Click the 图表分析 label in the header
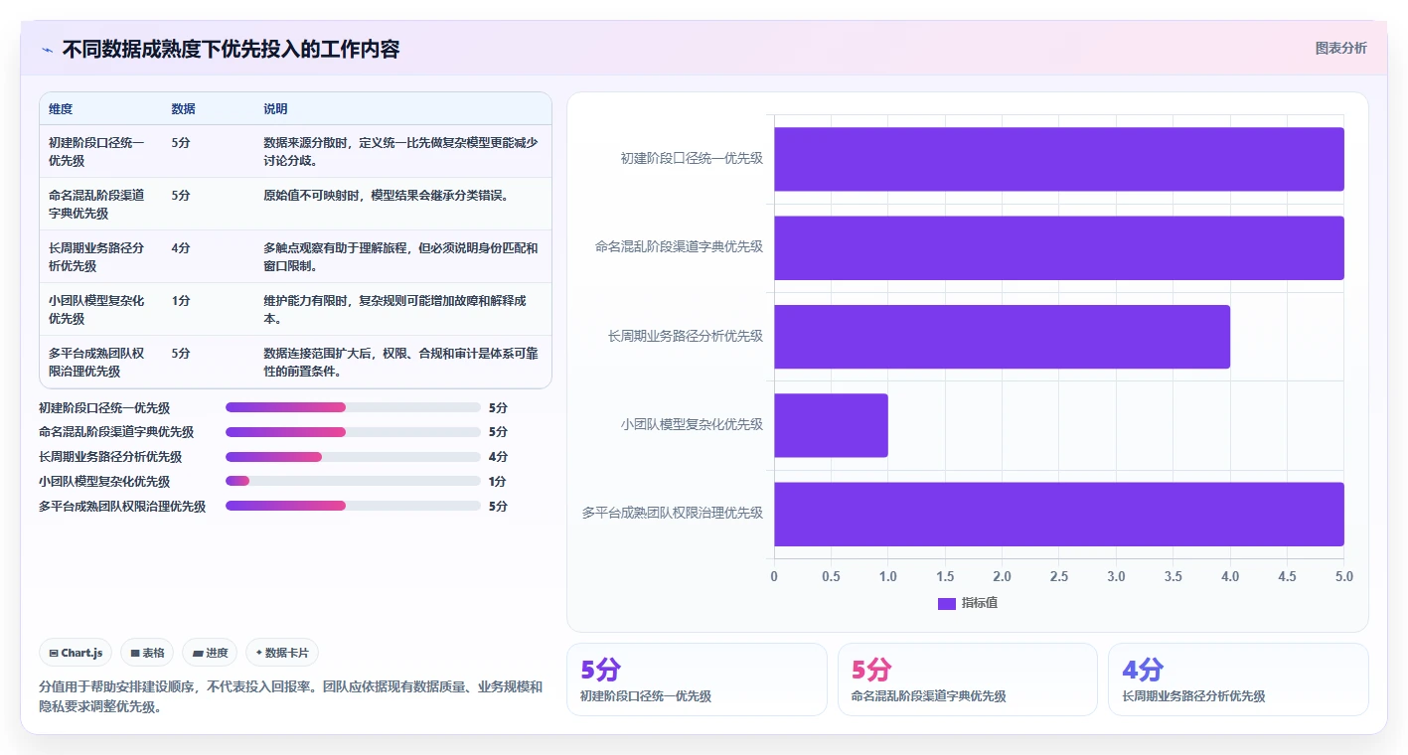The height and width of the screenshot is (755, 1408). tap(1340, 48)
